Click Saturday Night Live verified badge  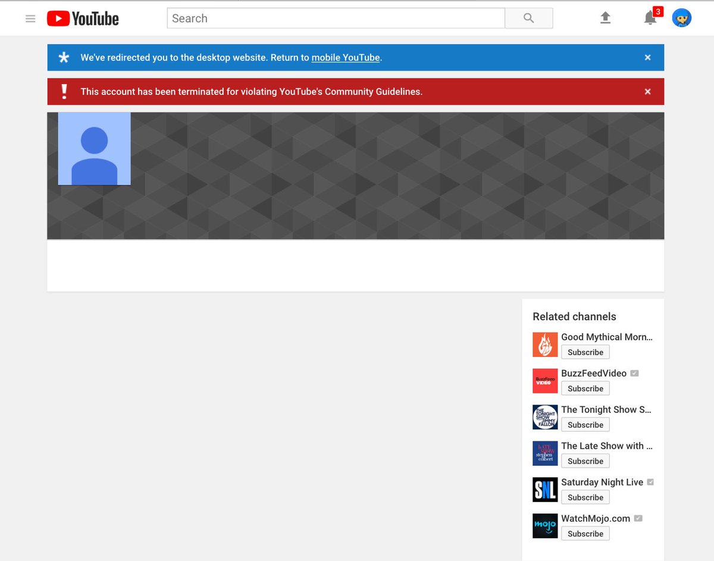[x=650, y=482]
